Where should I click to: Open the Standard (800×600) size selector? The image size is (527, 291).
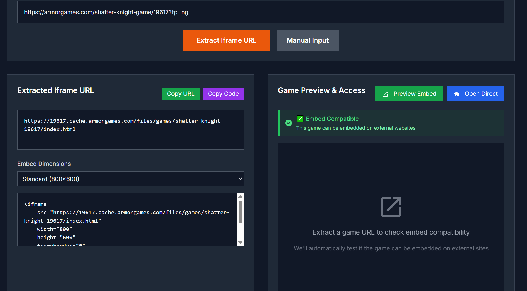130,179
